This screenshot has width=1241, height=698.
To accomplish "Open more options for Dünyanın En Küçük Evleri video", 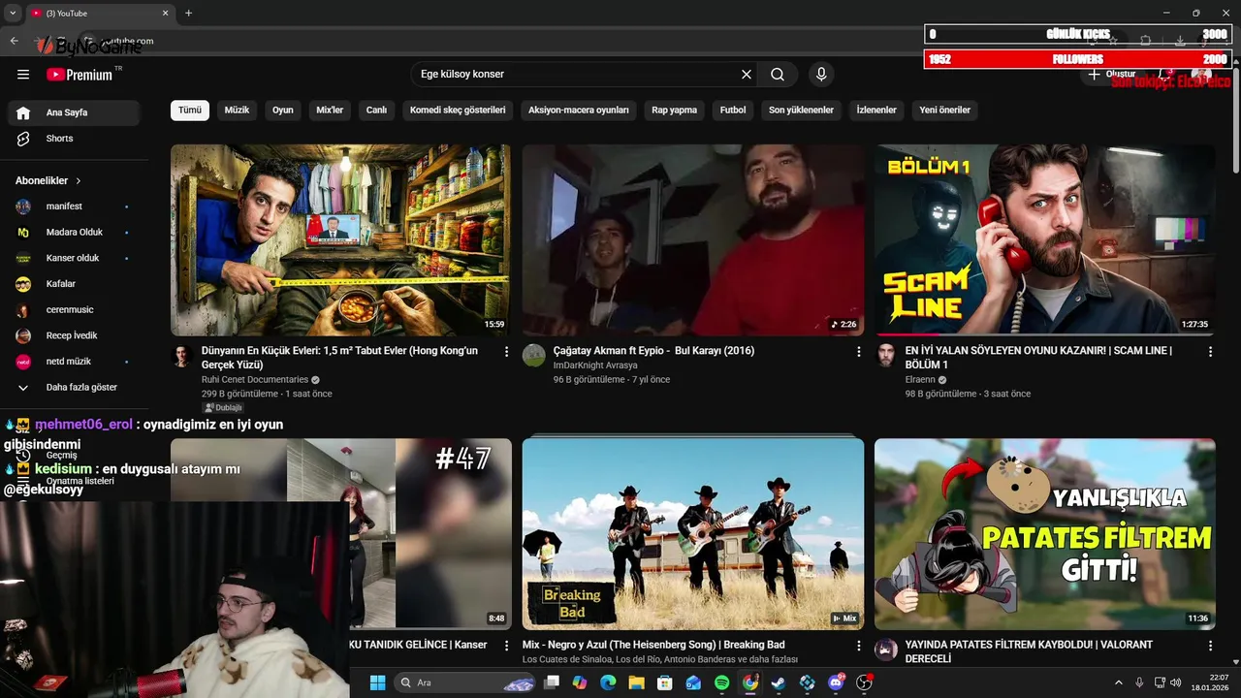I will [506, 352].
